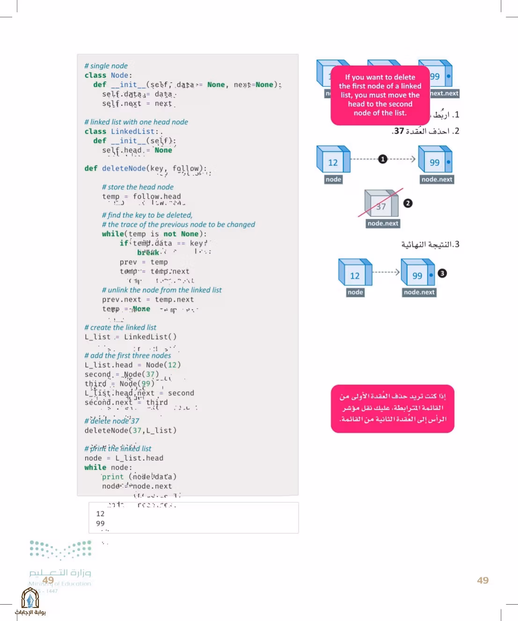Viewport: 518px width, 621px height.
Task: Select the line 'L_list.head = Node(12)'
Action: [132, 365]
